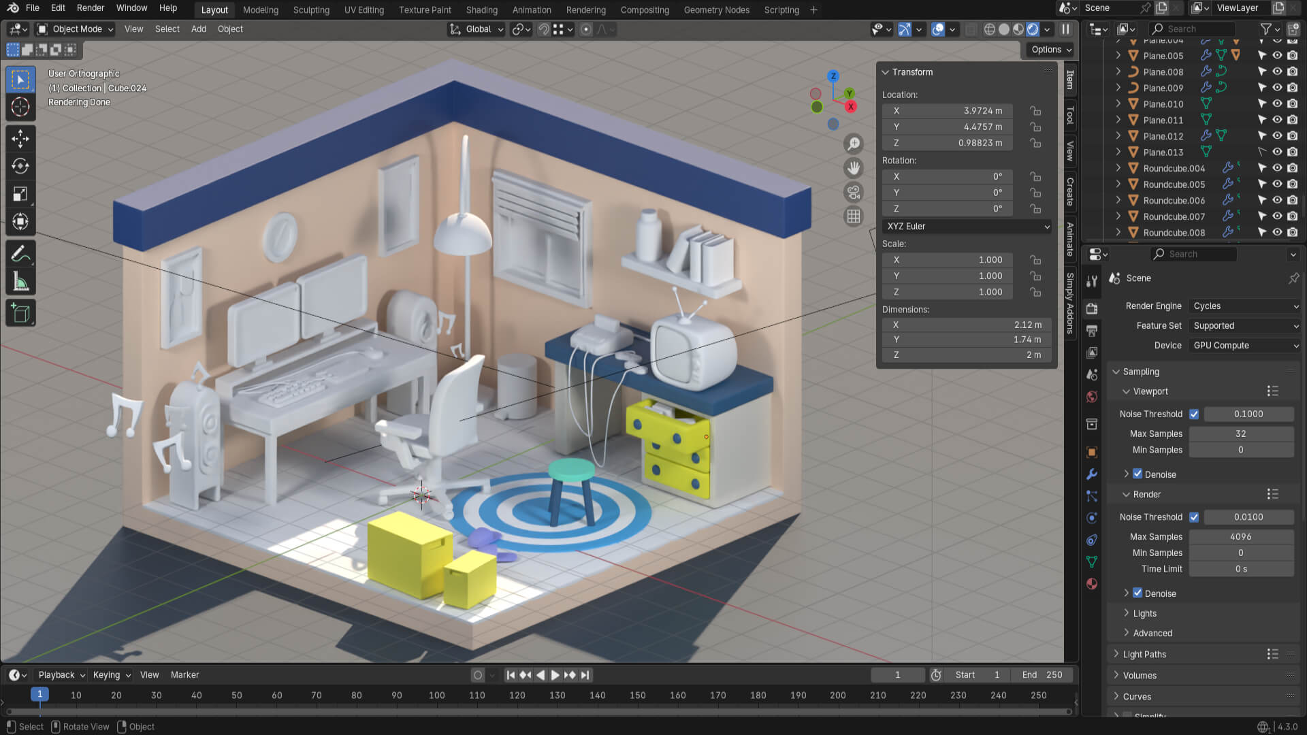Open the Render Engine dropdown

(1245, 306)
